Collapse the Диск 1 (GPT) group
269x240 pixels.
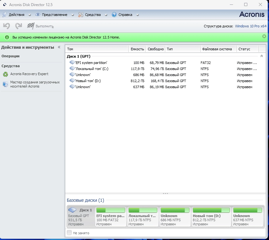(262, 56)
